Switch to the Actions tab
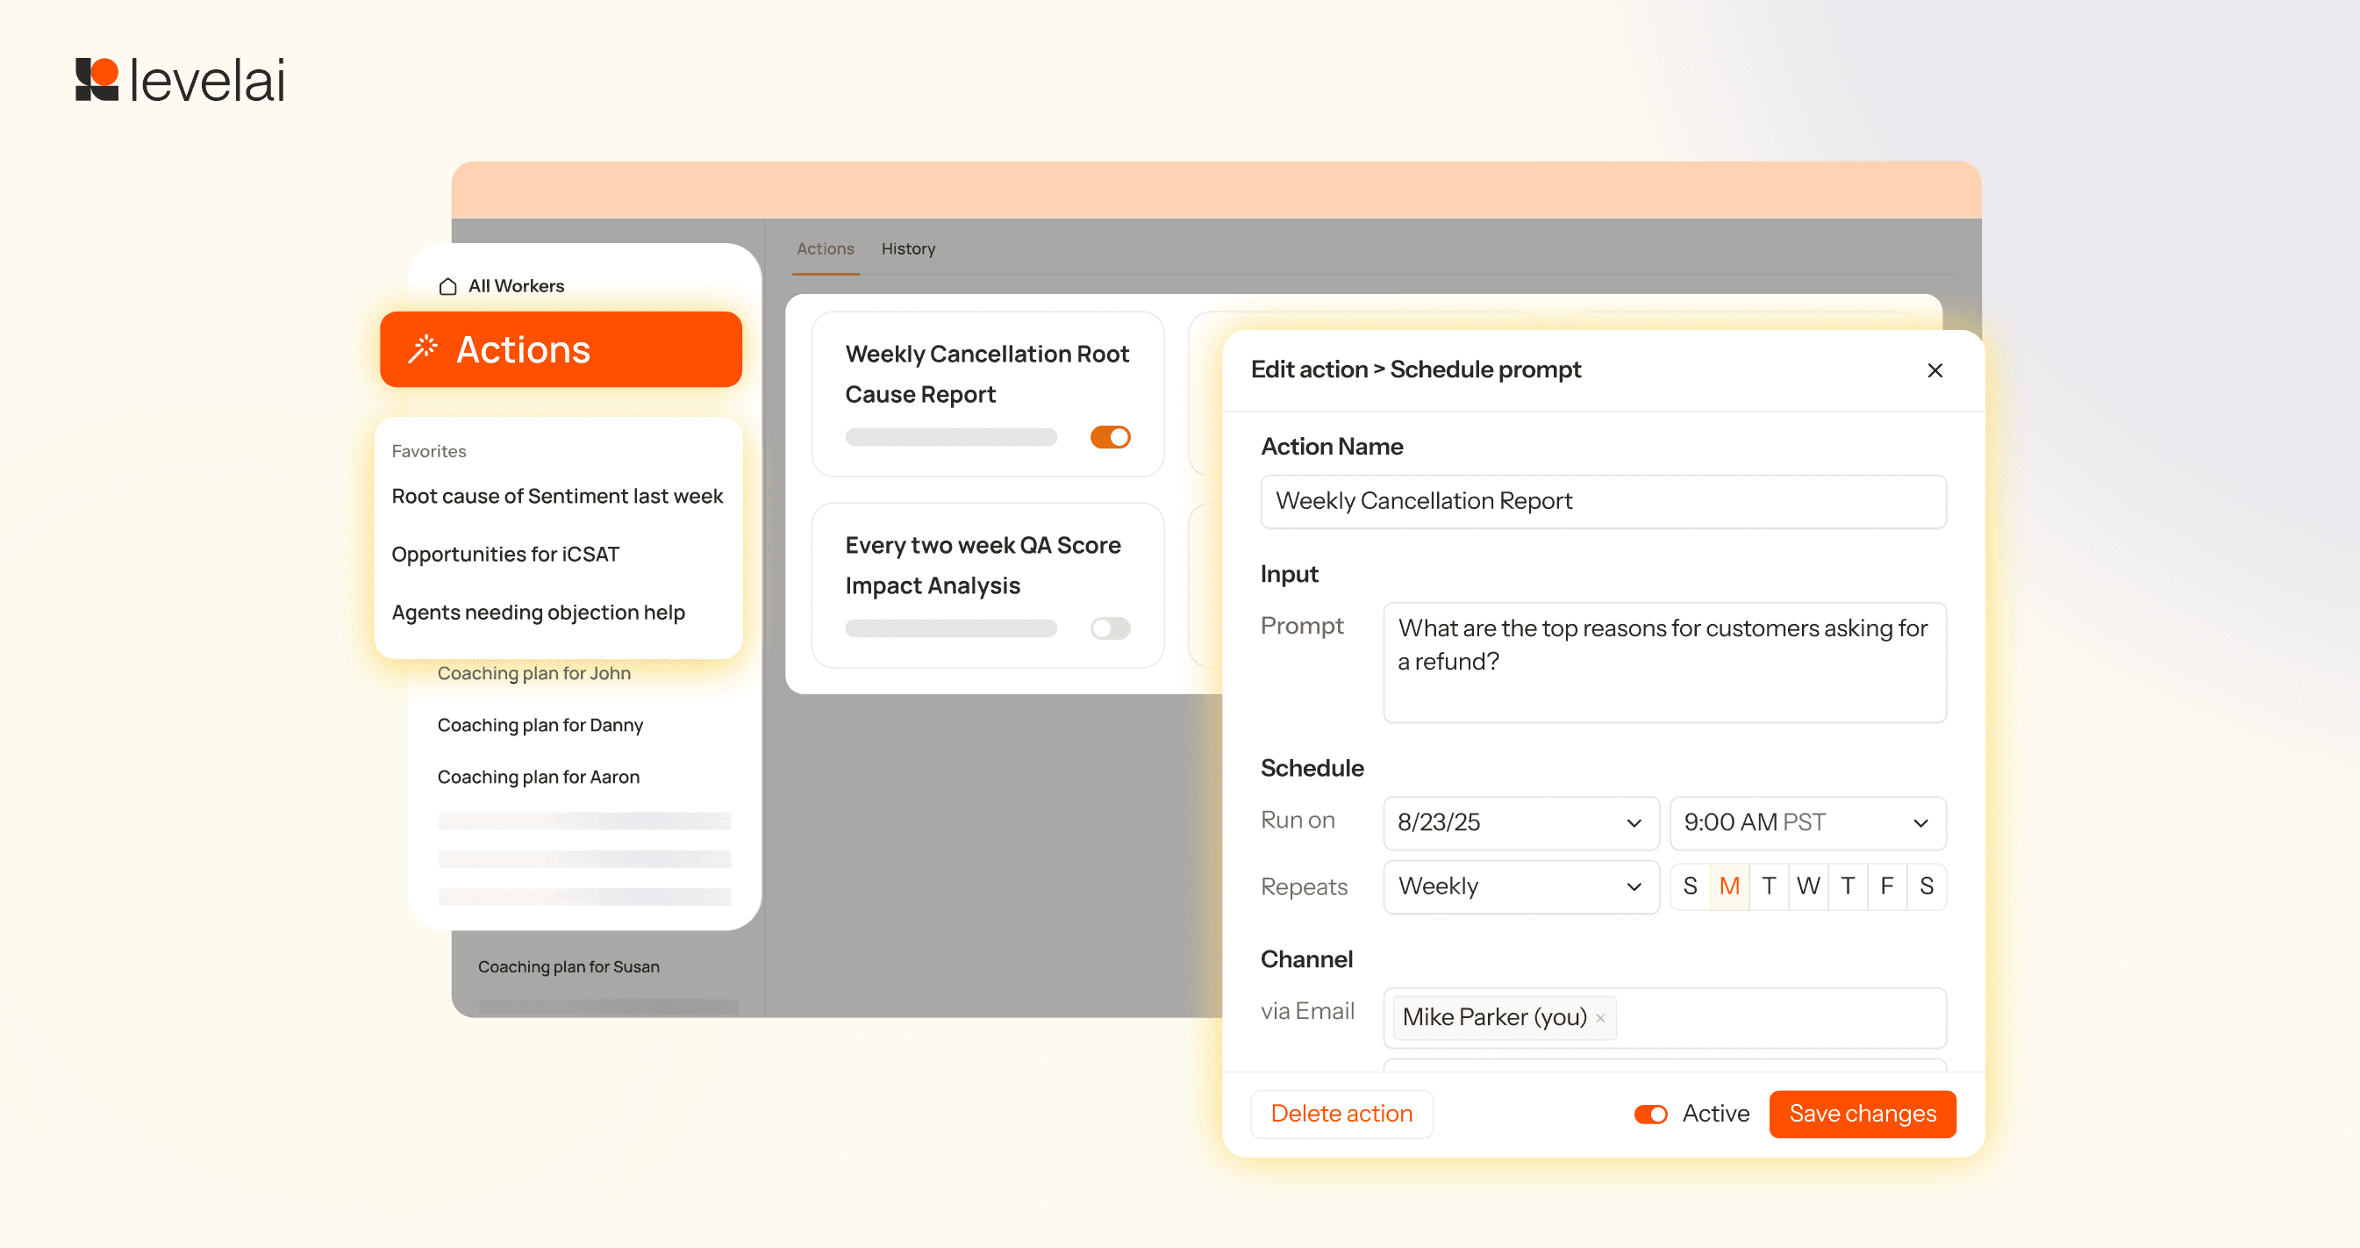 (825, 248)
